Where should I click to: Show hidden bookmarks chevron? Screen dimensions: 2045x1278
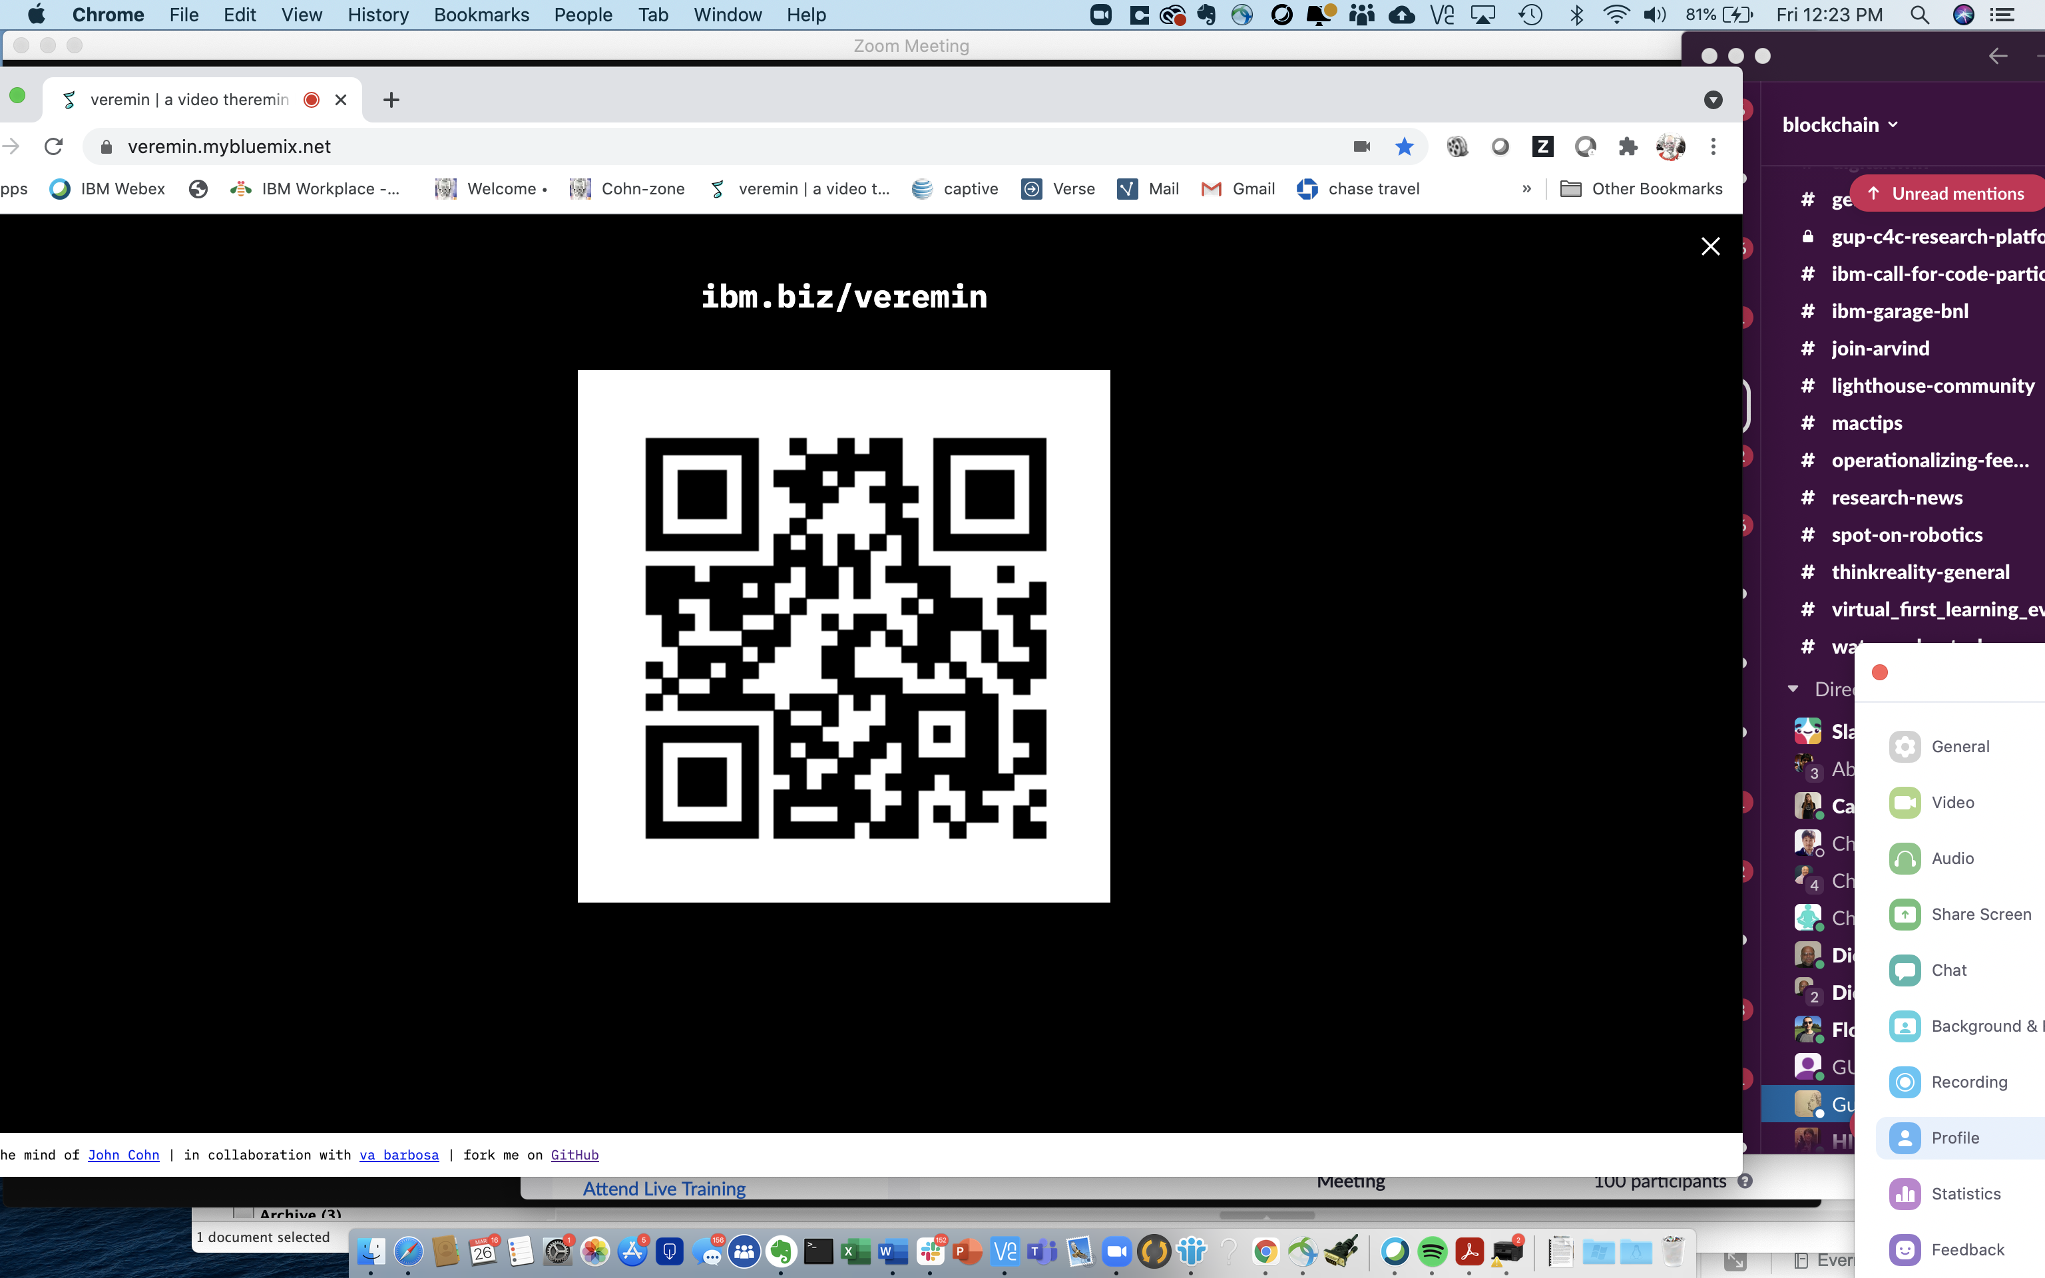(1526, 189)
